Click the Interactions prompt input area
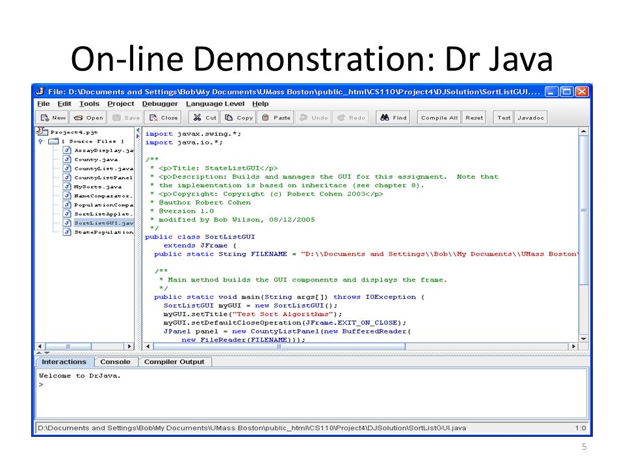This screenshot has height=468, width=624. [x=311, y=393]
